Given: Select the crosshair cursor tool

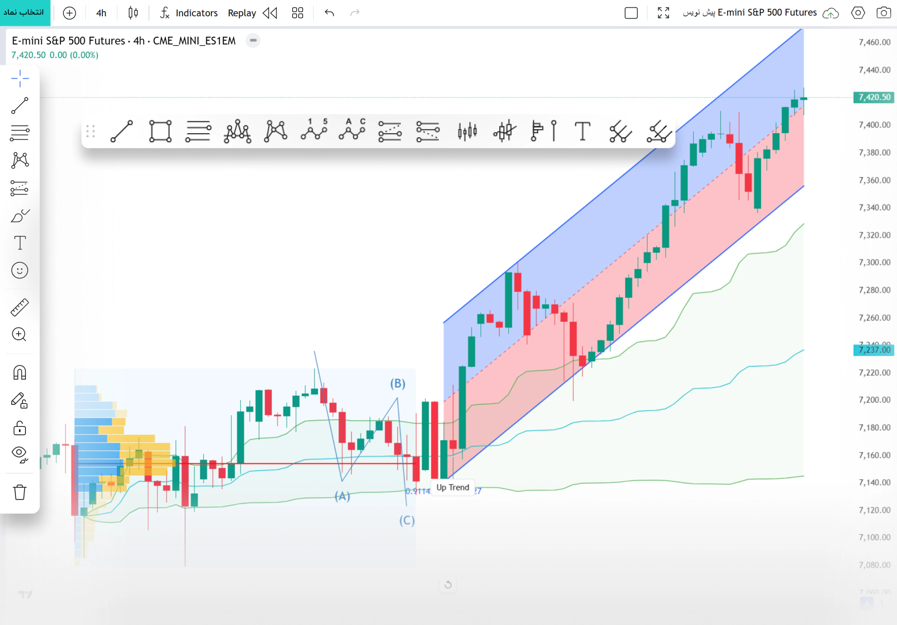Looking at the screenshot, I should click(x=20, y=79).
